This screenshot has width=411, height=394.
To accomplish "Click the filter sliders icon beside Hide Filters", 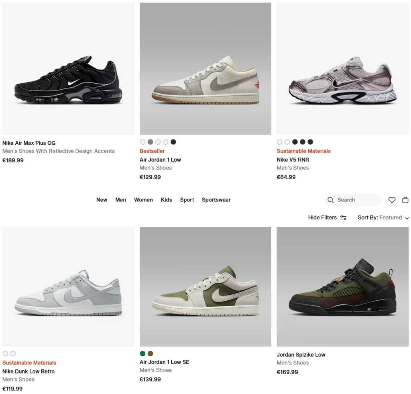I will coord(343,218).
